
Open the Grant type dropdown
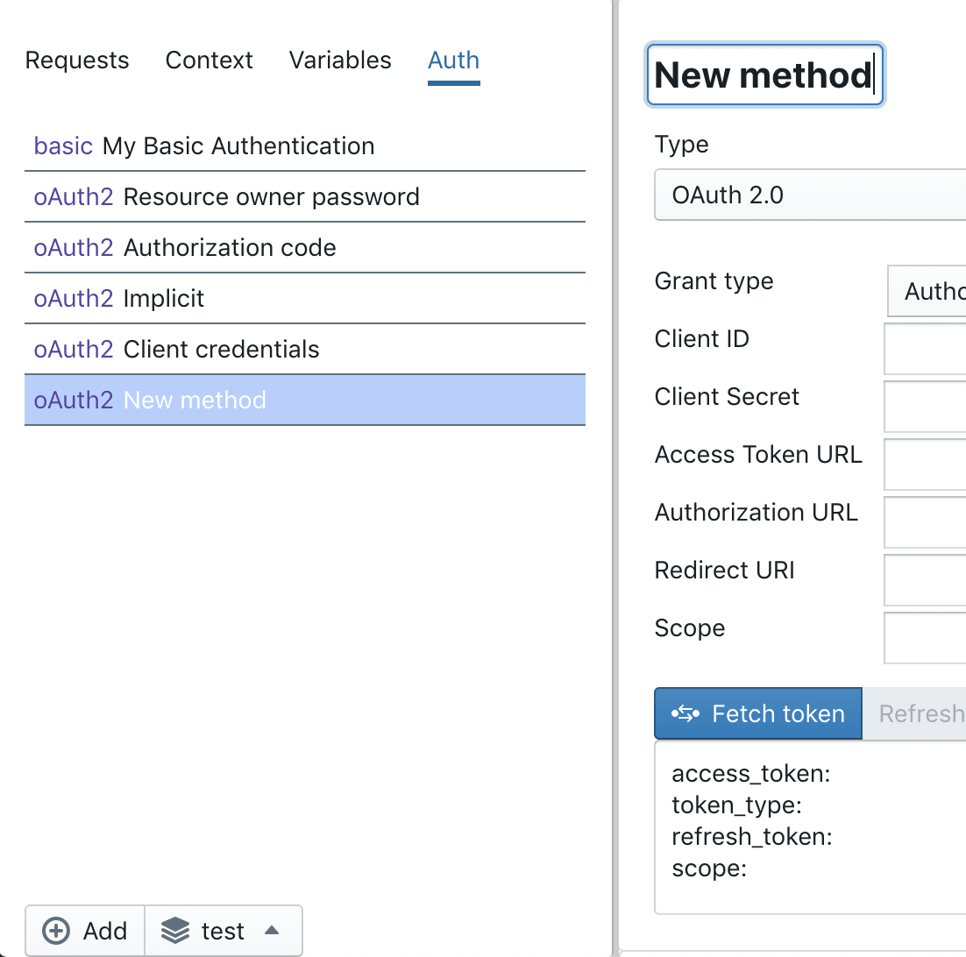pos(927,291)
